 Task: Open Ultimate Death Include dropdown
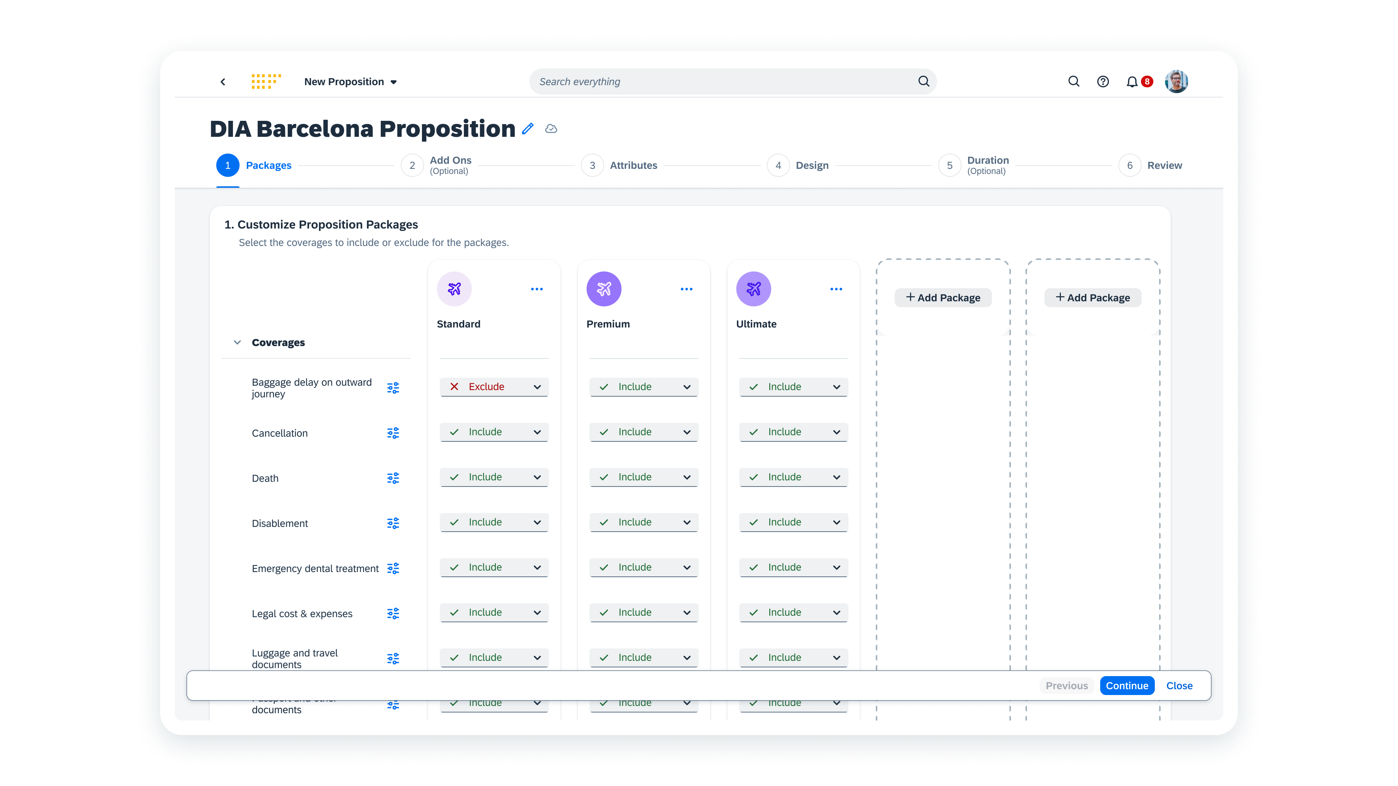(793, 477)
